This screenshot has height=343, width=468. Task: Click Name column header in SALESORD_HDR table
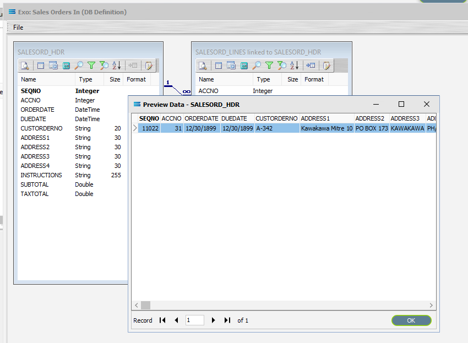click(47, 79)
